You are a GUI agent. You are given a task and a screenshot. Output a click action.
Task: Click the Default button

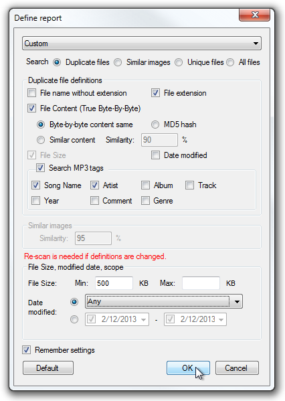pyautogui.click(x=48, y=368)
